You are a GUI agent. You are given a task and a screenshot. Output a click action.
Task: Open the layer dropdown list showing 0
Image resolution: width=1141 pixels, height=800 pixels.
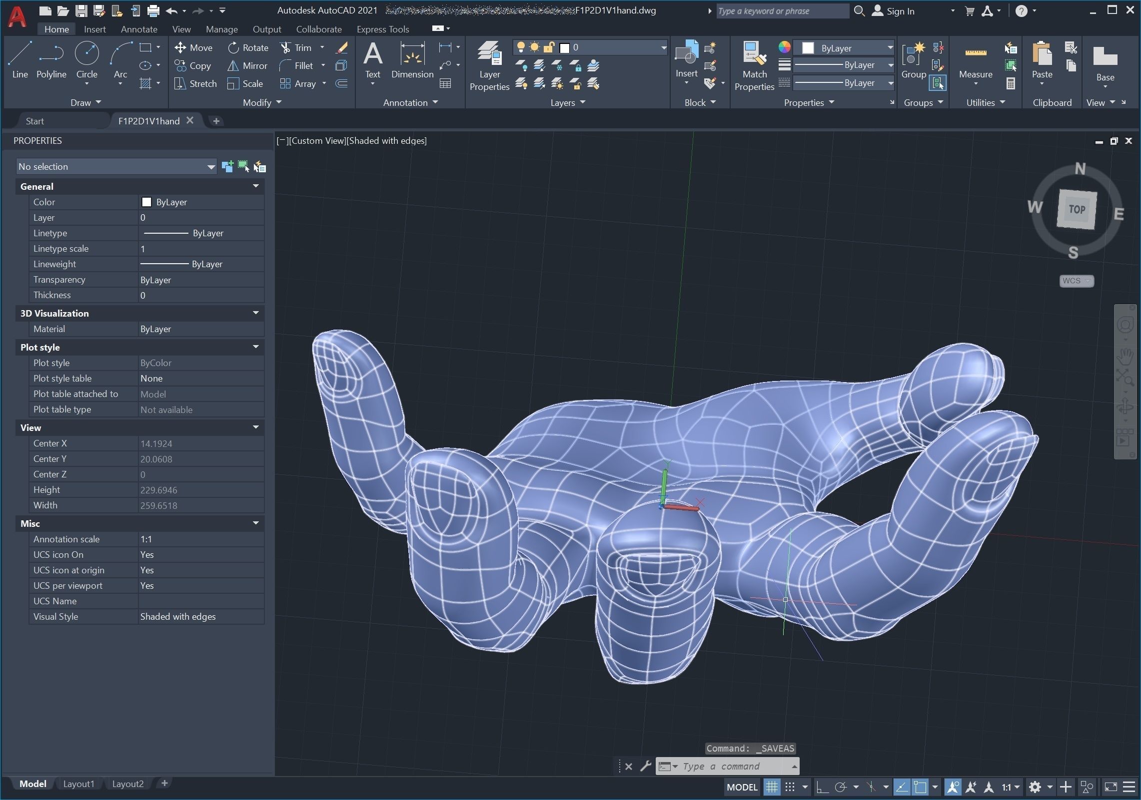click(664, 48)
